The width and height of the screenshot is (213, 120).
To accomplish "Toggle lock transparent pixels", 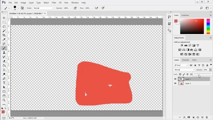I will pyautogui.click(x=180, y=74).
